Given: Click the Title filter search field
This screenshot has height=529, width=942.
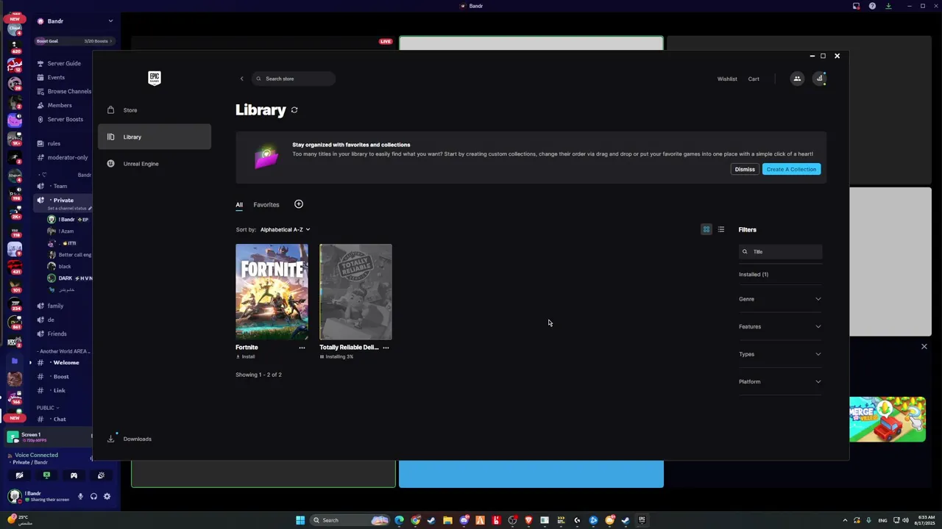Looking at the screenshot, I should (780, 252).
